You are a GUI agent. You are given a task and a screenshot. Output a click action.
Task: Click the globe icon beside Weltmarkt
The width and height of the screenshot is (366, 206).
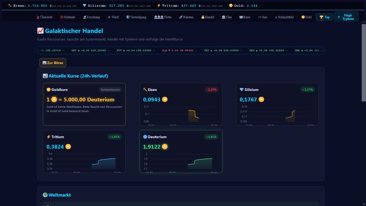(45, 195)
